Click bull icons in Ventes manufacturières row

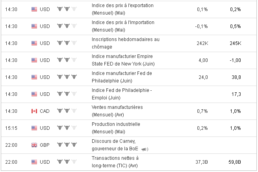click(x=67, y=111)
